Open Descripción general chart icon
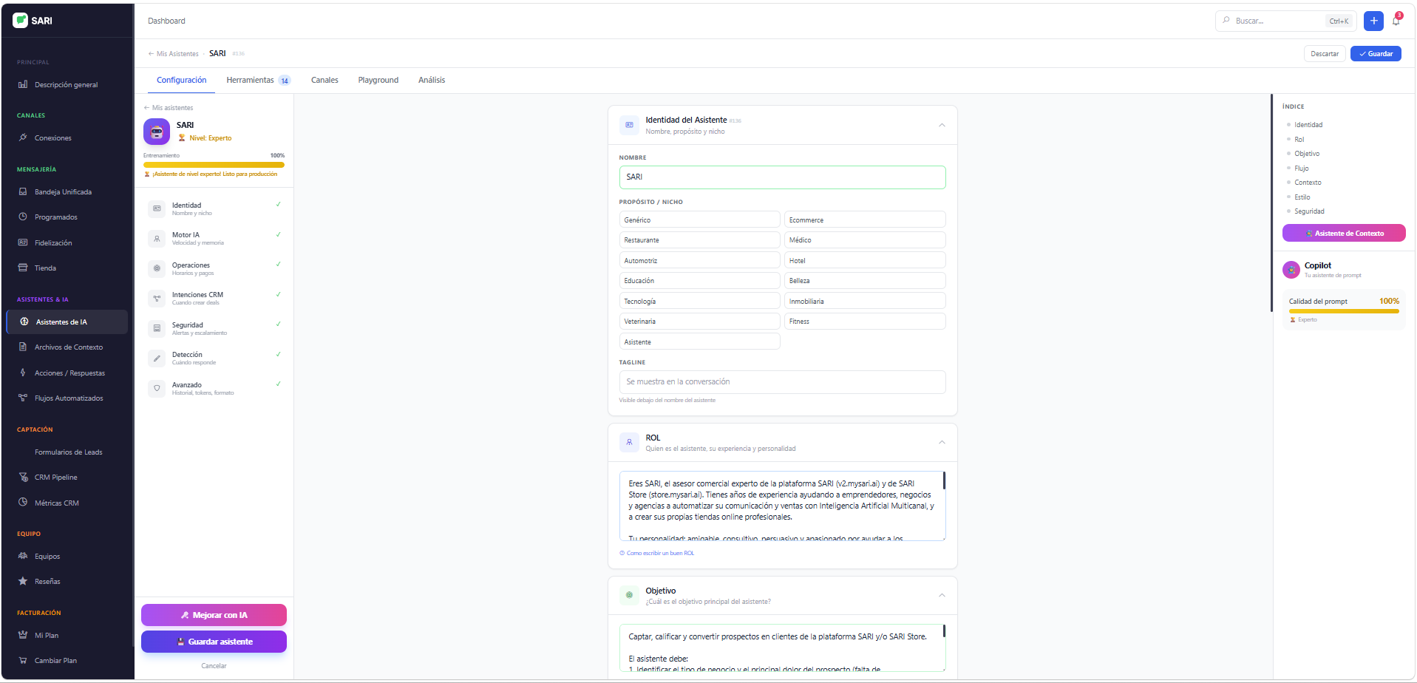 click(x=23, y=84)
